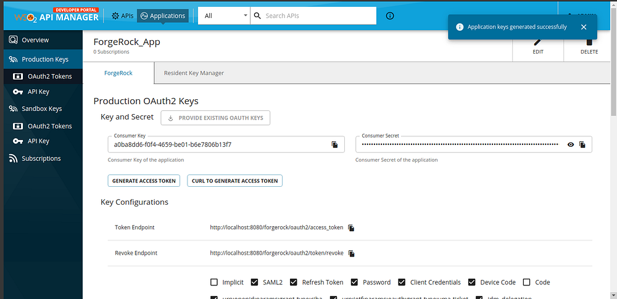Select Production Keys in the sidebar

click(43, 59)
